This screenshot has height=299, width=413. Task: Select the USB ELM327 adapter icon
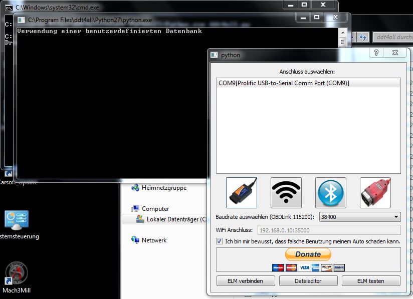click(x=242, y=193)
